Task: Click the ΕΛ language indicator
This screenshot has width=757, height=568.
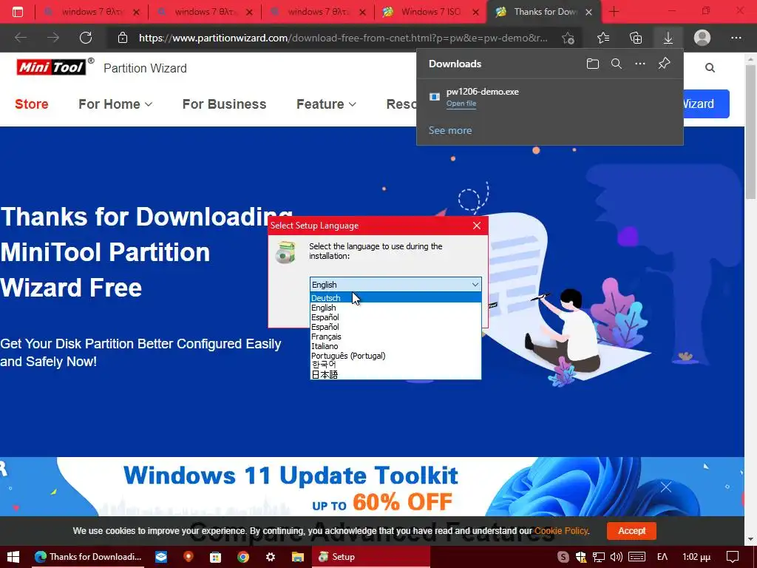Action: pyautogui.click(x=662, y=557)
